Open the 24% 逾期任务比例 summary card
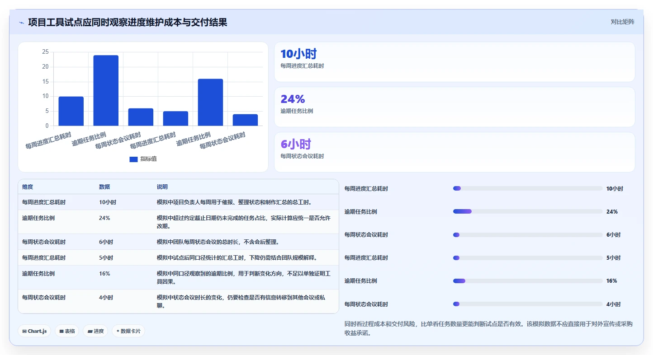Viewport: 653px width, 355px height. (x=454, y=107)
